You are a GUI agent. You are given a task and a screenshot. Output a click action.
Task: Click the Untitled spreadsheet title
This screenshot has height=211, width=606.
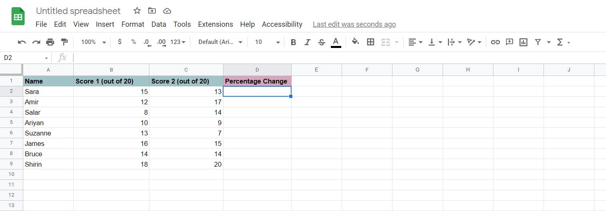coord(78,11)
